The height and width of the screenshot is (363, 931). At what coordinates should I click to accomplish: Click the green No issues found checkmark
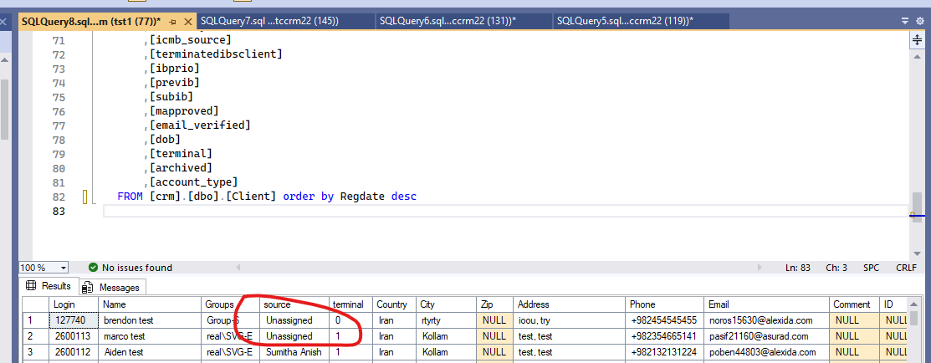pos(93,268)
